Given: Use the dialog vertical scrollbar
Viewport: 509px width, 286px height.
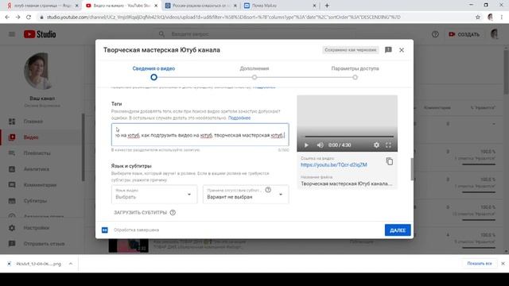Looking at the screenshot, I should pyautogui.click(x=412, y=168).
